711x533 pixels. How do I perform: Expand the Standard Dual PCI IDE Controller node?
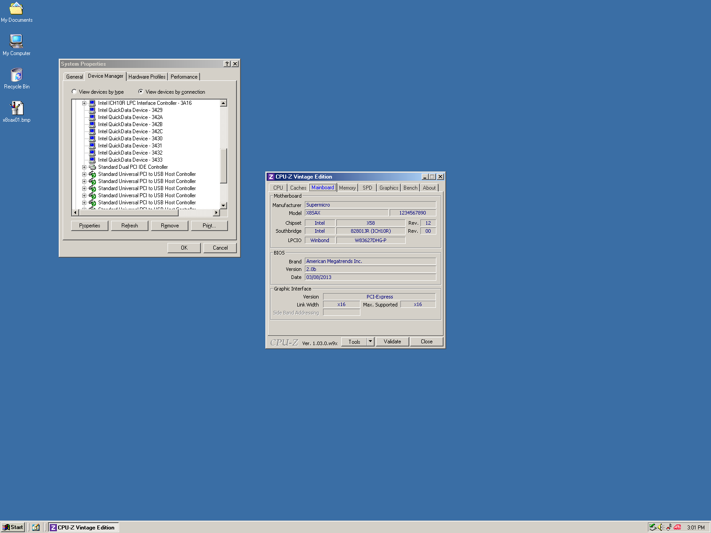[x=84, y=167]
